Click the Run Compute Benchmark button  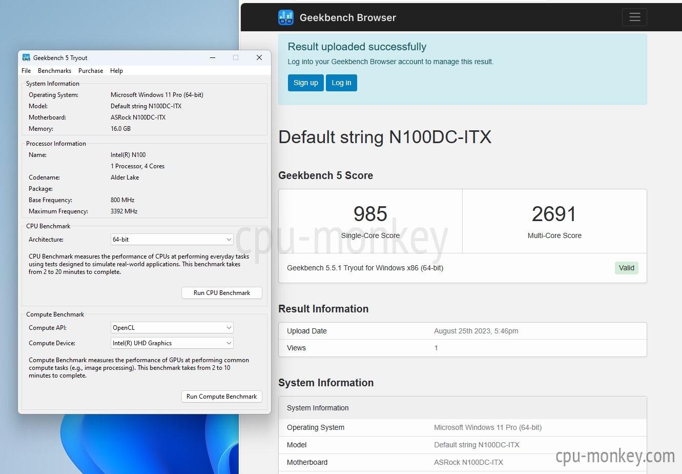(222, 397)
